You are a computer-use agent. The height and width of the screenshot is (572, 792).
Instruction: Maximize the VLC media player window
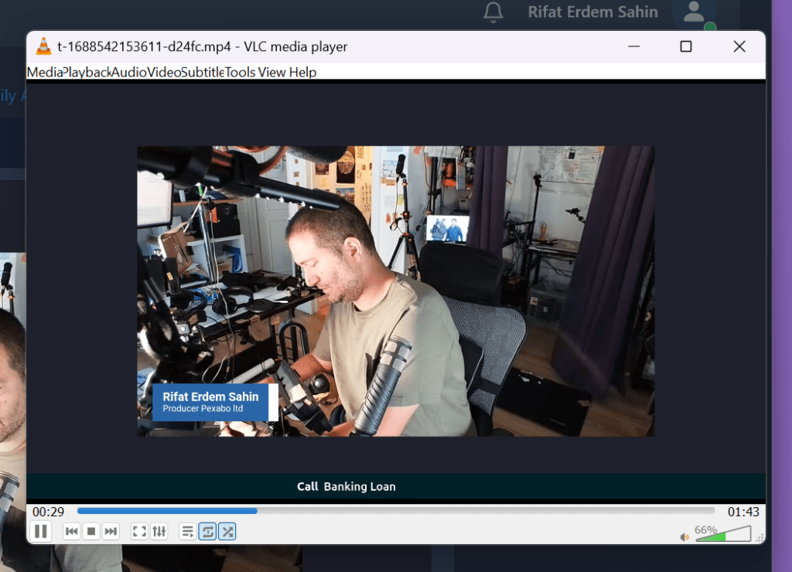point(686,46)
